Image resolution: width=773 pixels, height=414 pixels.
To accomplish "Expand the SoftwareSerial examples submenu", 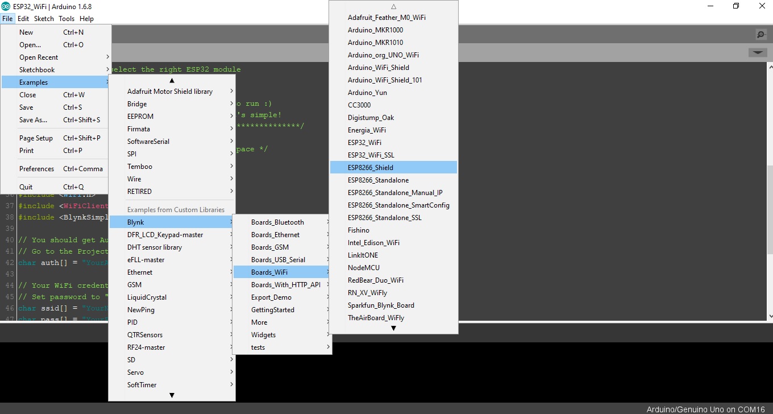I will (172, 142).
